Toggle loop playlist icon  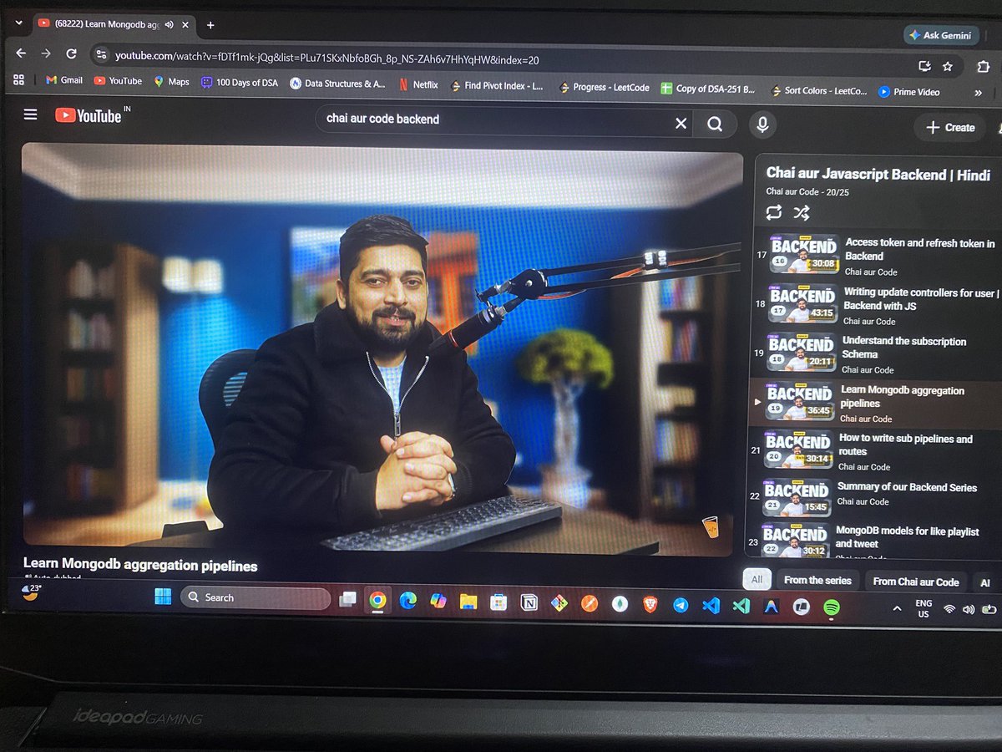click(773, 212)
